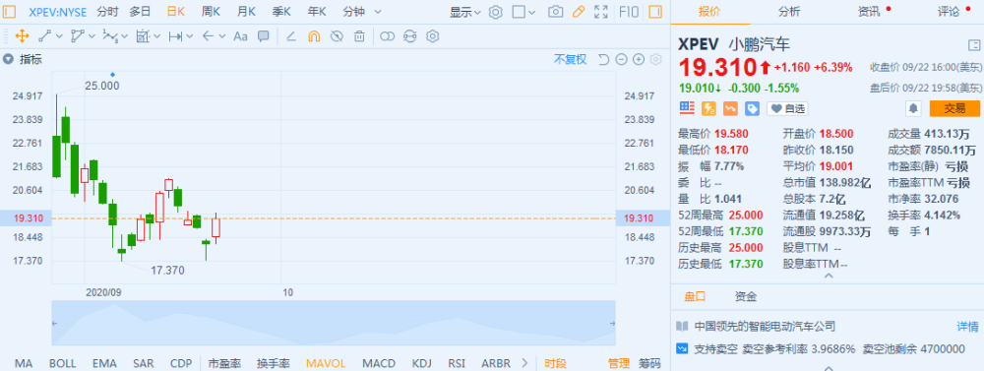Collapse bottom chevron under short-sell info
Image resolution: width=984 pixels, height=371 pixels.
coord(828,367)
